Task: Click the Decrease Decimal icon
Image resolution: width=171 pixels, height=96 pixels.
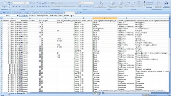Action: coord(92,6)
